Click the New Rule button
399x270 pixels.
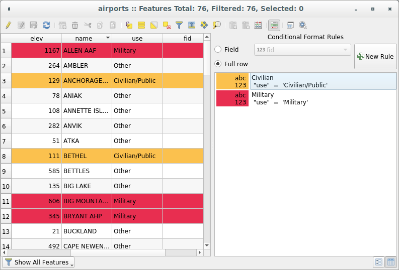tap(375, 57)
